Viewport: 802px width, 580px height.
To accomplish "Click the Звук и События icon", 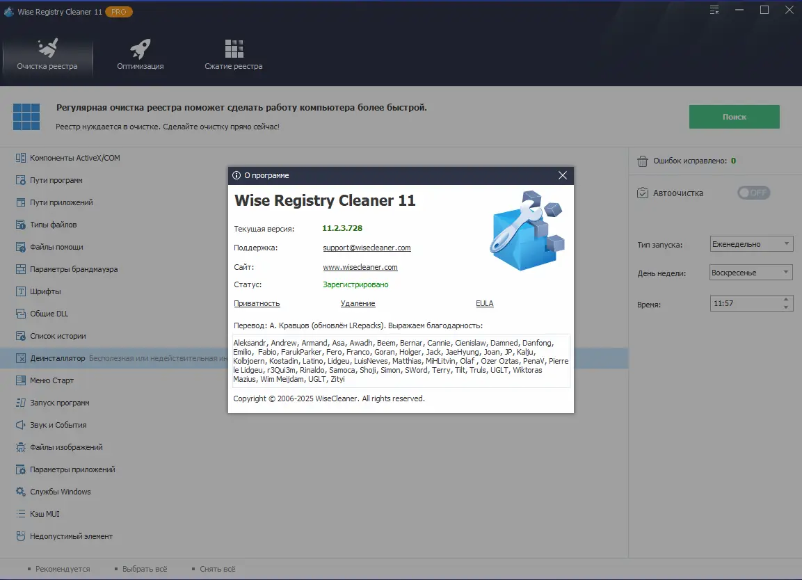I will [20, 425].
